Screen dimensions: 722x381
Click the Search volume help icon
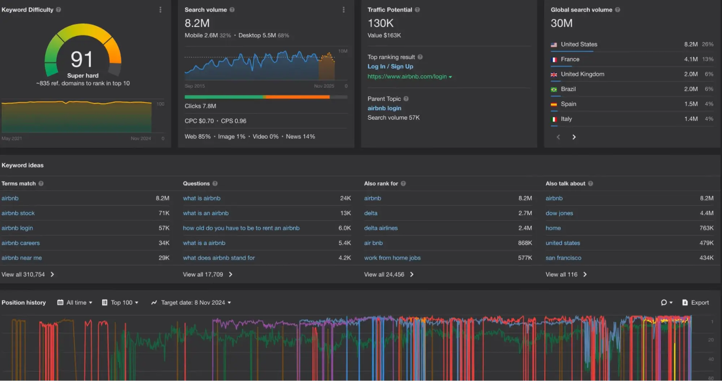tap(232, 10)
